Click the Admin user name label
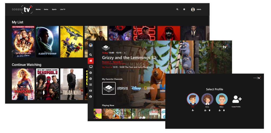Image resolution: width=271 pixels, height=133 pixels. coord(199,9)
